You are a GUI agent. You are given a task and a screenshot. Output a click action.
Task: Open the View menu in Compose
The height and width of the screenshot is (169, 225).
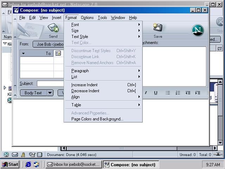click(x=44, y=18)
